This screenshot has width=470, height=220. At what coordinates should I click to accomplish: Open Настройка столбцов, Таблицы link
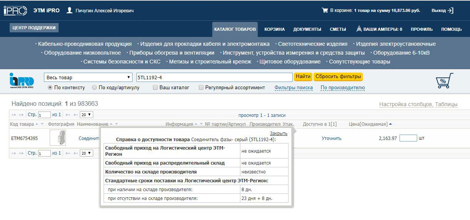point(418,104)
